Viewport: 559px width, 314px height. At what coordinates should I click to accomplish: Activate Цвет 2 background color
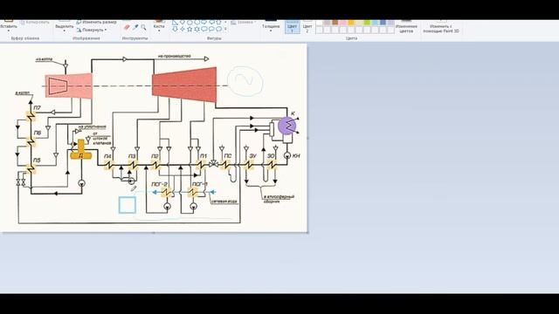click(307, 27)
